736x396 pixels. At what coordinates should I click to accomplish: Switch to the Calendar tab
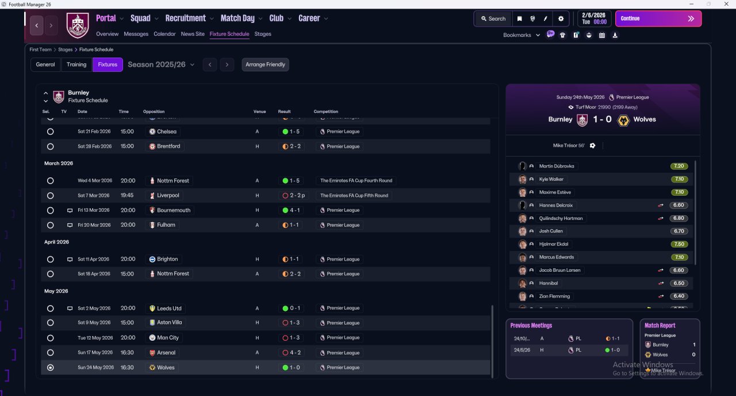(x=164, y=34)
